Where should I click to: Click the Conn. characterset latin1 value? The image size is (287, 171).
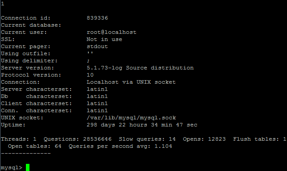tap(97, 110)
